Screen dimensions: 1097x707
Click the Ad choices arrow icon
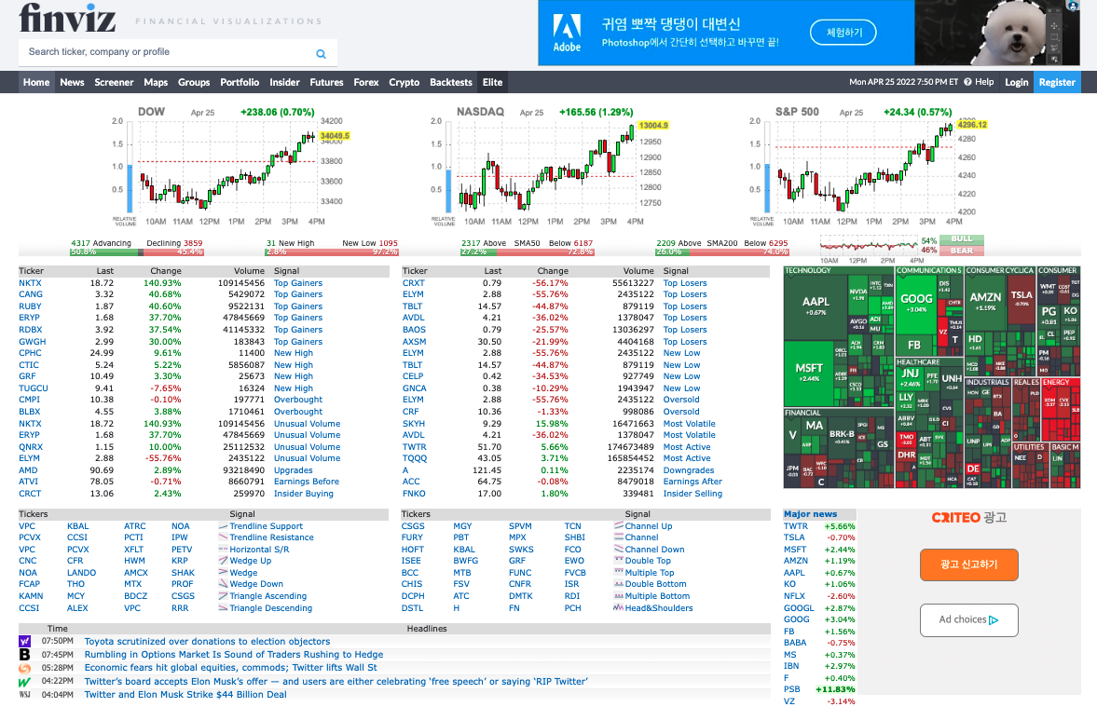tap(994, 619)
